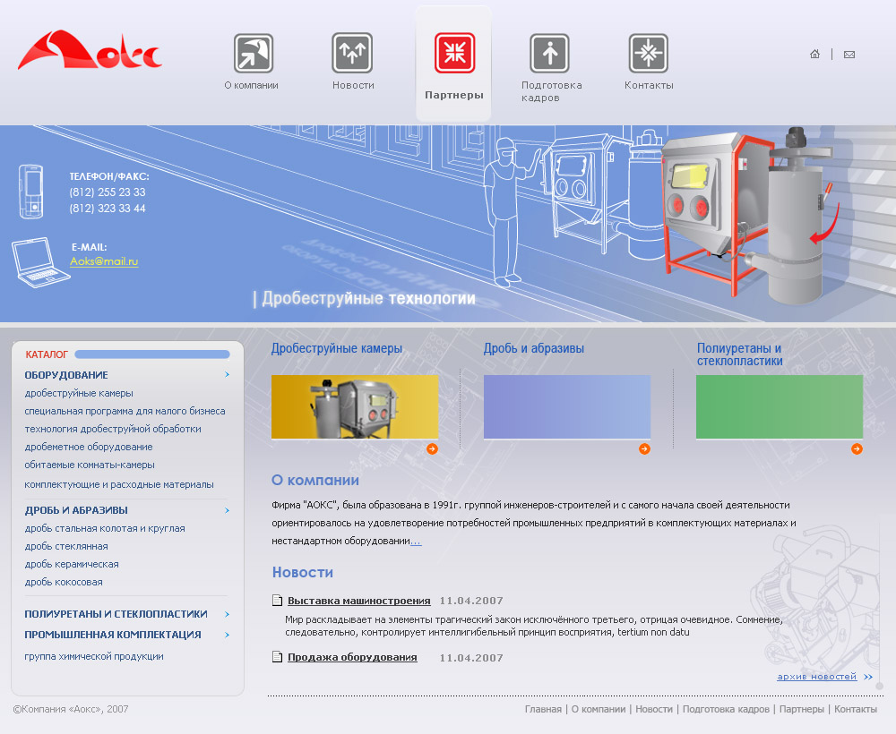
Task: Open catalog item дробь кокосовая
Action: [x=64, y=582]
